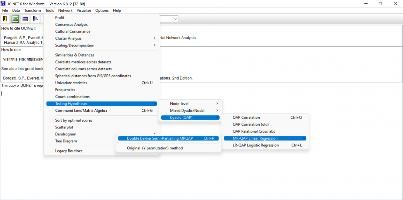Minimize the UCINET window
403x200 pixels.
point(366,4)
